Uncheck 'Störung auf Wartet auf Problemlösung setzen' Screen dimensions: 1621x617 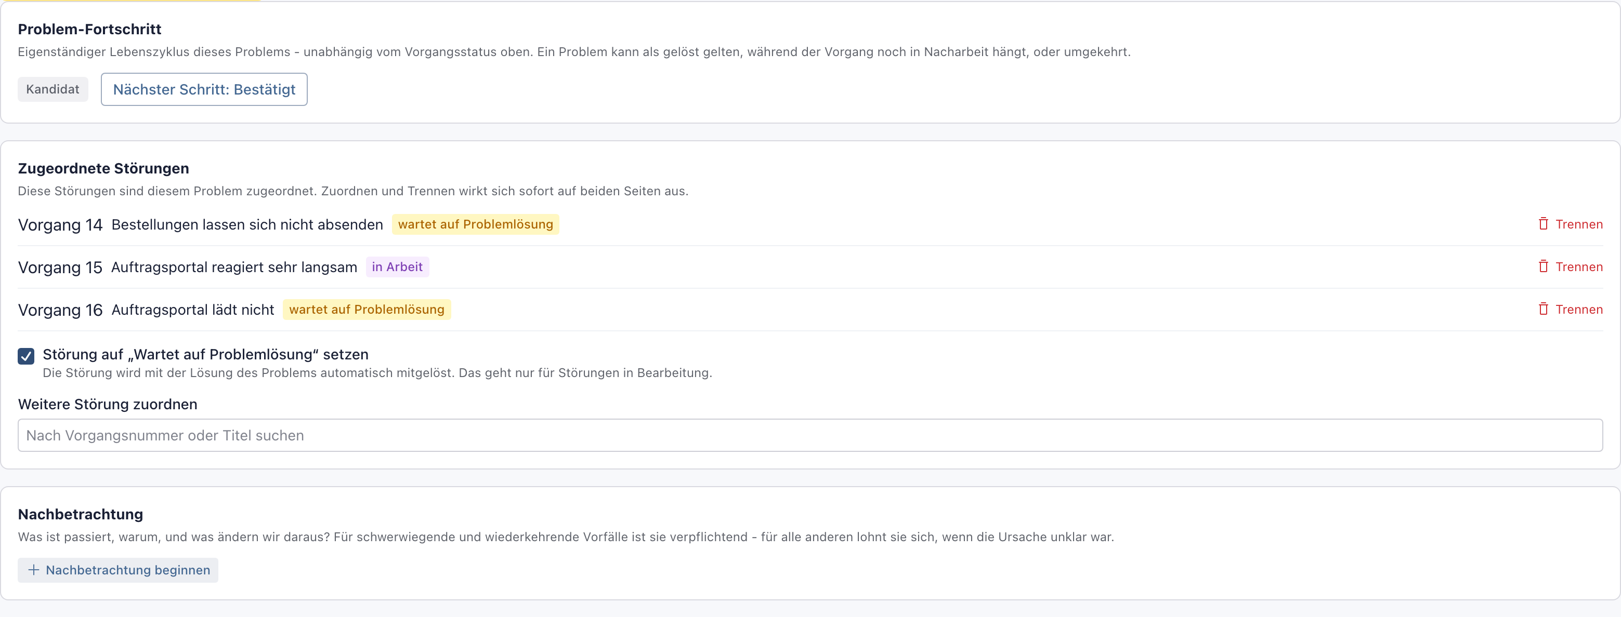(x=26, y=356)
